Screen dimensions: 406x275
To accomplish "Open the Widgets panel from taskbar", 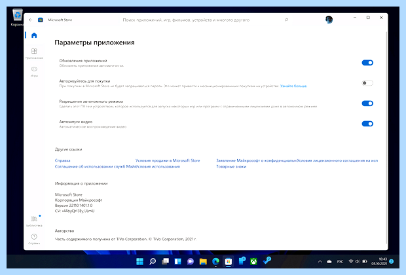I will 178,261.
